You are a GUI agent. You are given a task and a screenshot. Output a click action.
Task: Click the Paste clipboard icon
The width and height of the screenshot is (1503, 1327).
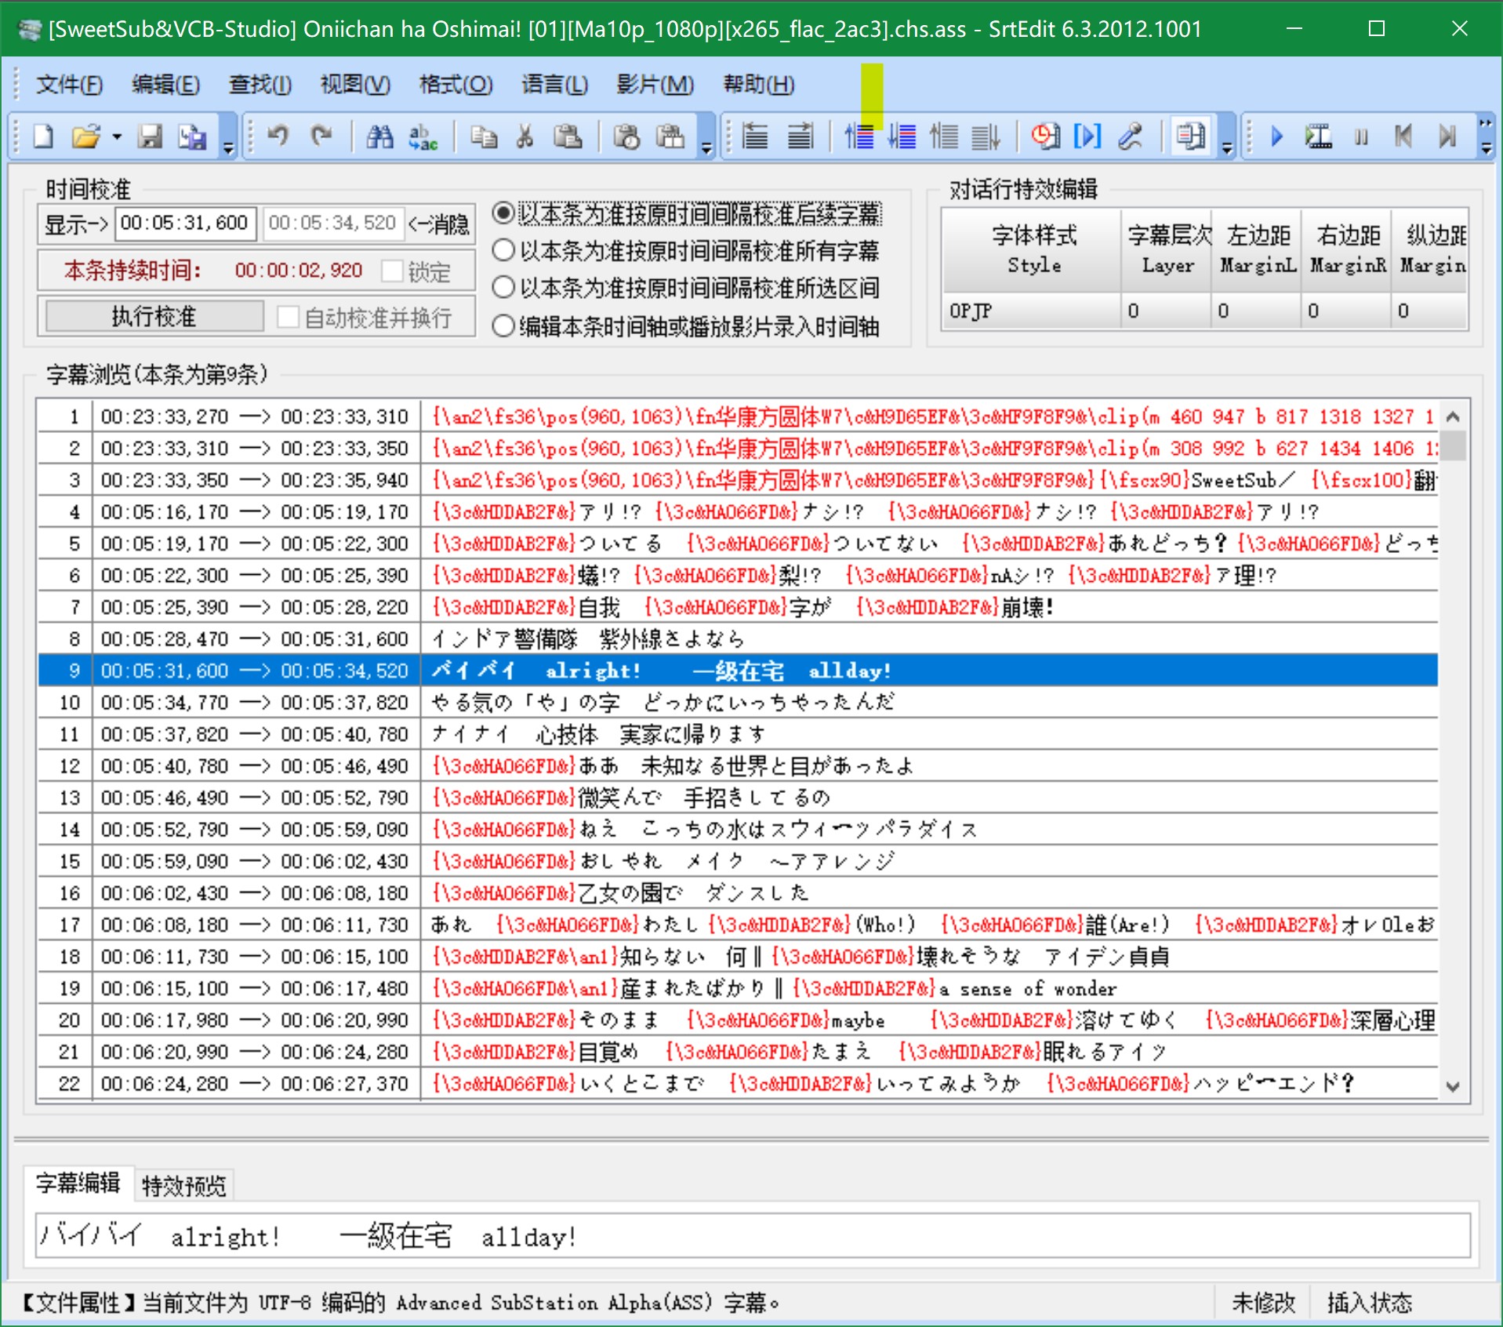point(567,137)
